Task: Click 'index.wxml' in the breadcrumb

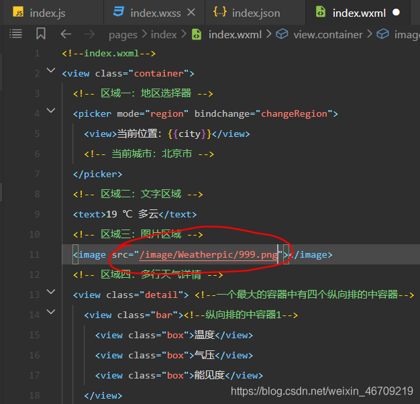Action: (x=235, y=34)
